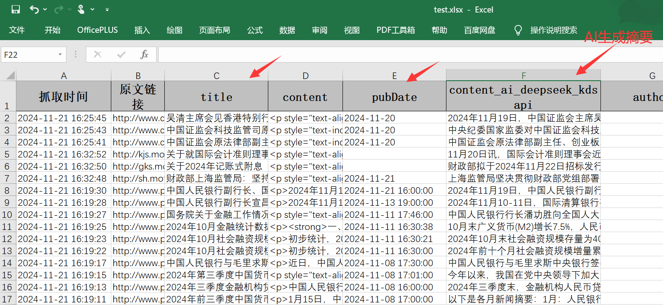Open the 视图 ribbon tab
The image size is (663, 305).
[x=352, y=30]
